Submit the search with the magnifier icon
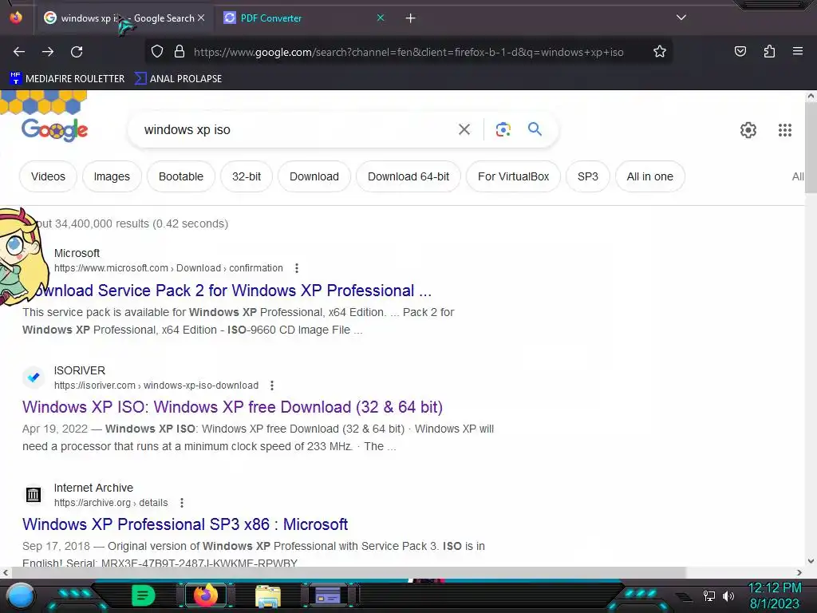The height and width of the screenshot is (613, 817). pyautogui.click(x=535, y=129)
